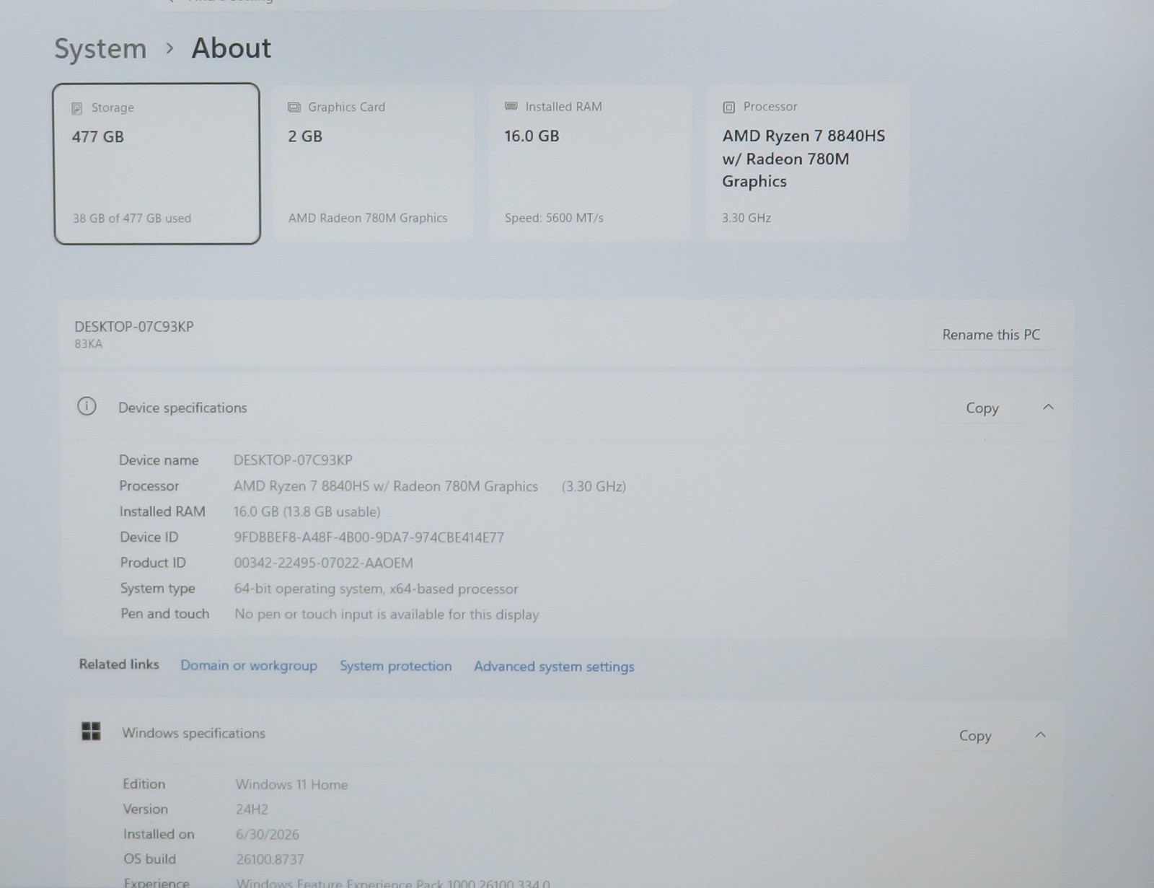Click the Rename this PC button
1154x888 pixels.
point(991,335)
